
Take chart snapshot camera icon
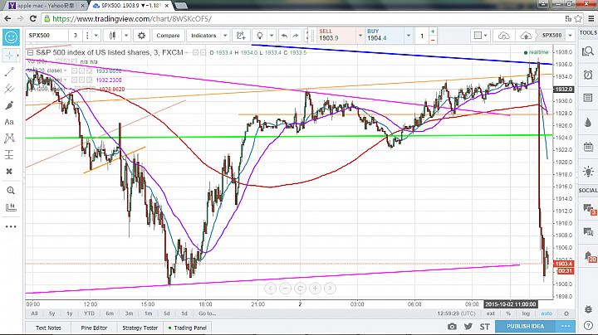pyautogui.click(x=452, y=326)
